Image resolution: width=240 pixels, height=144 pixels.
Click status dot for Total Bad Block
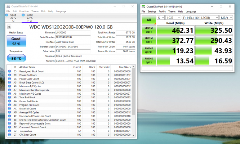[9, 97]
